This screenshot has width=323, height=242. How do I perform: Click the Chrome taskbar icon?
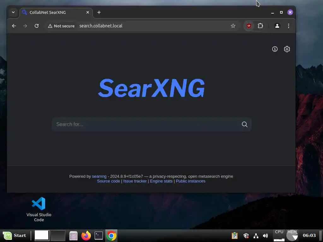point(111,236)
